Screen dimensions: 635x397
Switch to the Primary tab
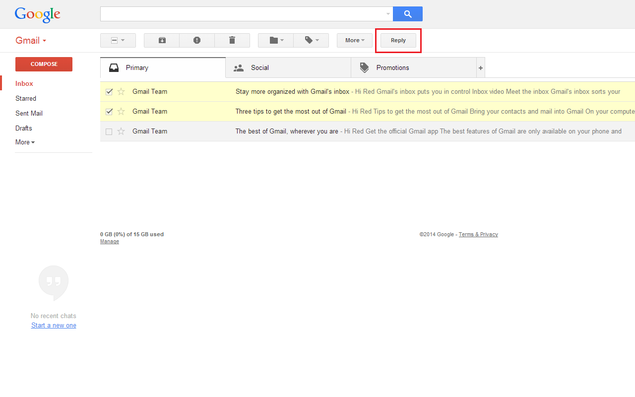(x=163, y=67)
